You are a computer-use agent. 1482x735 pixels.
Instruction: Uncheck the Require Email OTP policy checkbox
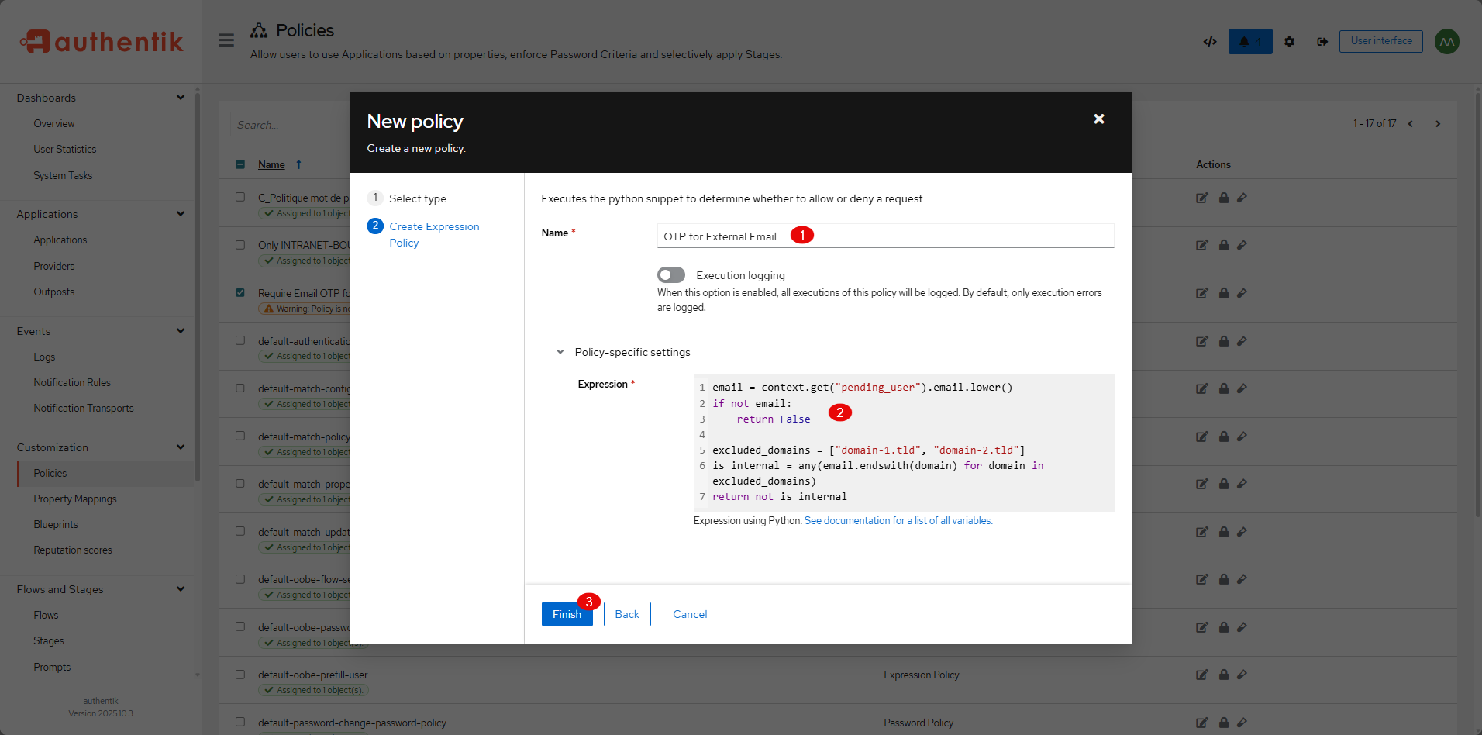(x=240, y=293)
